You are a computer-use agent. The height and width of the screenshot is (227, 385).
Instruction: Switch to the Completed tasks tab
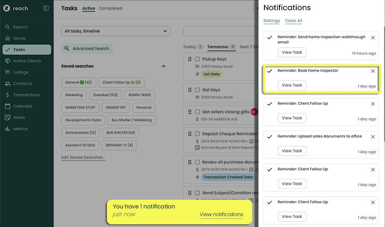[110, 8]
